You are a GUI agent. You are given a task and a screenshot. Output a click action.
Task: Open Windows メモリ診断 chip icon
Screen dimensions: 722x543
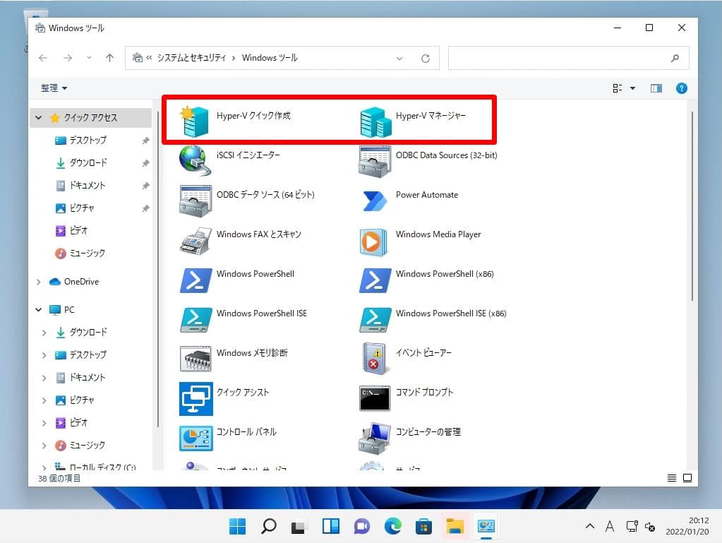click(195, 359)
